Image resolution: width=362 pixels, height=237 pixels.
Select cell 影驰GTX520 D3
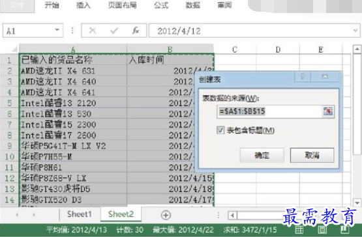click(73, 200)
